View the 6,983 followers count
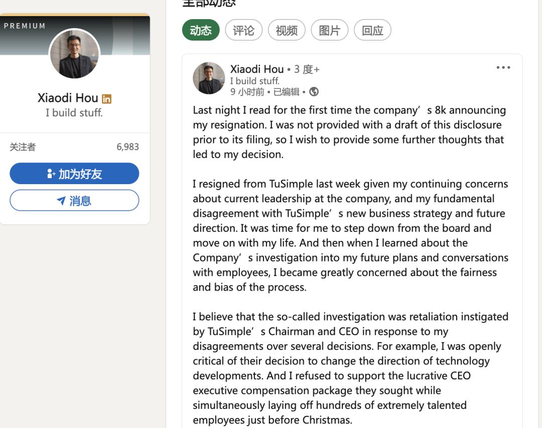This screenshot has height=428, width=542. tap(127, 147)
